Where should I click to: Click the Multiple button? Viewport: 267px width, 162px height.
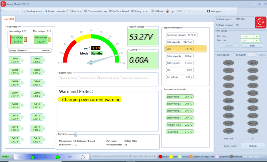pos(253,146)
